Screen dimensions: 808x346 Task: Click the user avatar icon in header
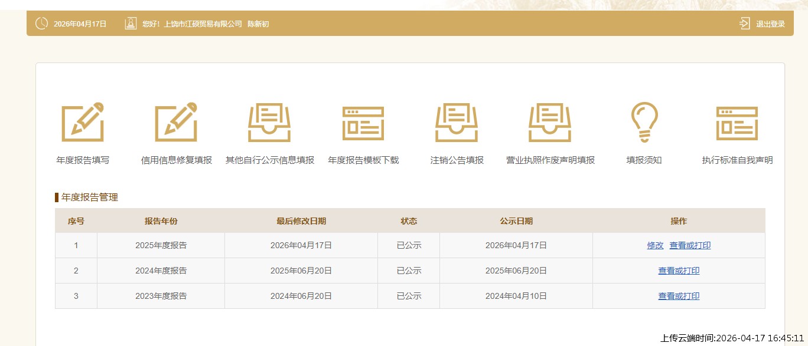[131, 24]
